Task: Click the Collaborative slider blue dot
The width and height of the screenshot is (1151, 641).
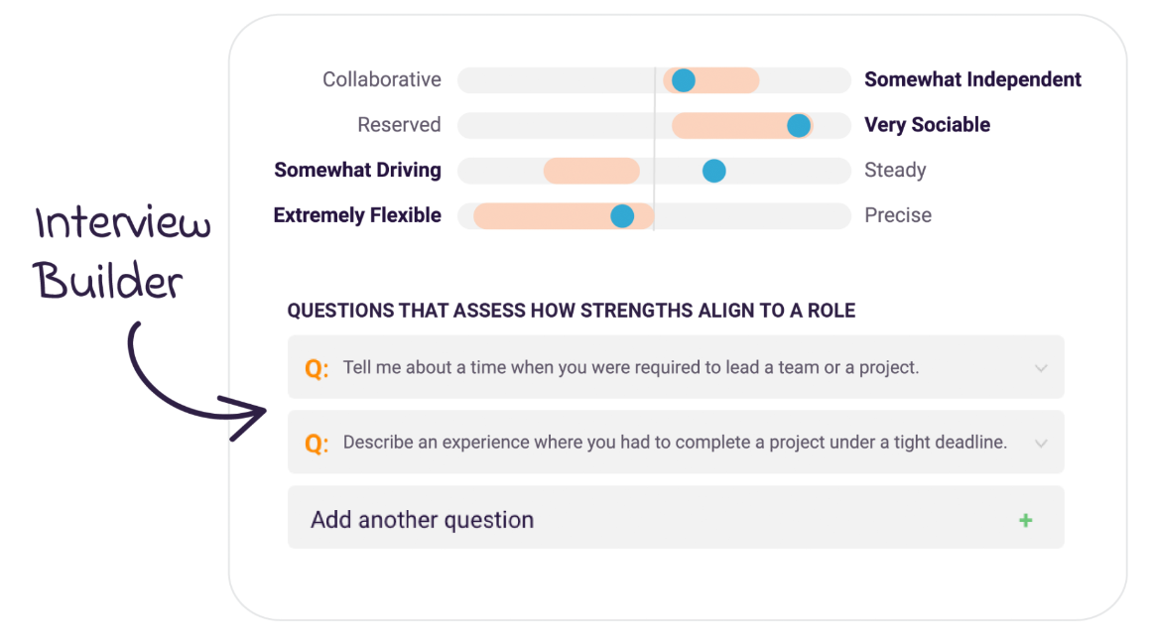Action: click(x=683, y=80)
